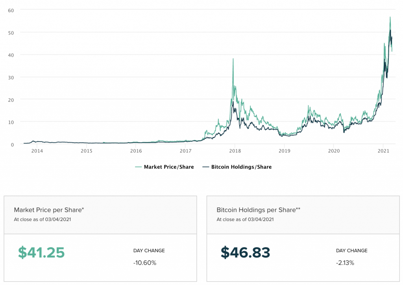Viewport: 403px width, 285px height.
Task: Click the dark Bitcoin Holdings legend line swatch
Action: [205, 167]
